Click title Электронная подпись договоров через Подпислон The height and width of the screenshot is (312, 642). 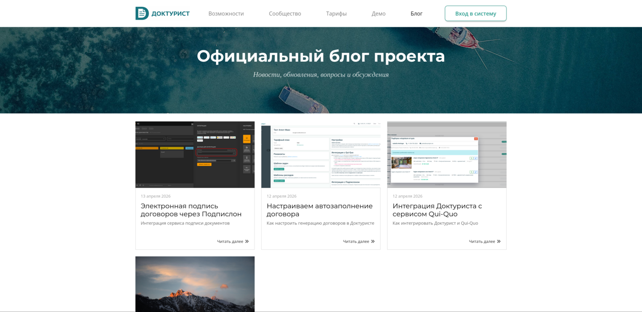click(191, 210)
